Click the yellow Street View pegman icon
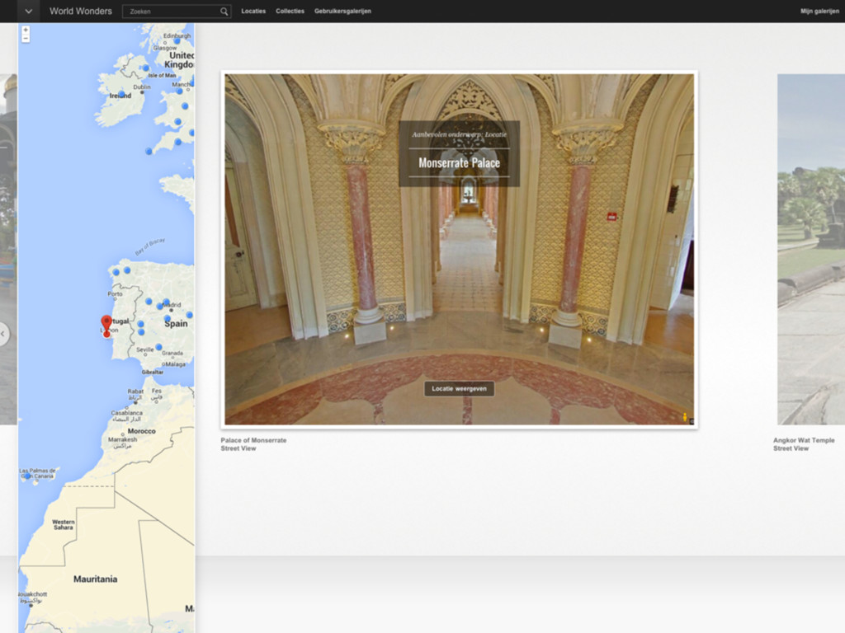This screenshot has width=845, height=633. [x=684, y=417]
